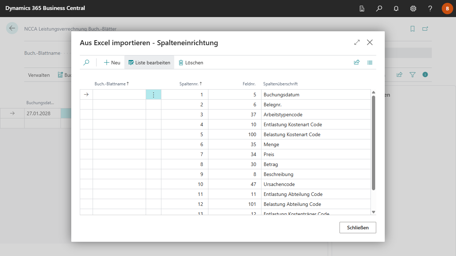Search the list with the dialog magnifier
Image resolution: width=456 pixels, height=256 pixels.
coord(86,63)
